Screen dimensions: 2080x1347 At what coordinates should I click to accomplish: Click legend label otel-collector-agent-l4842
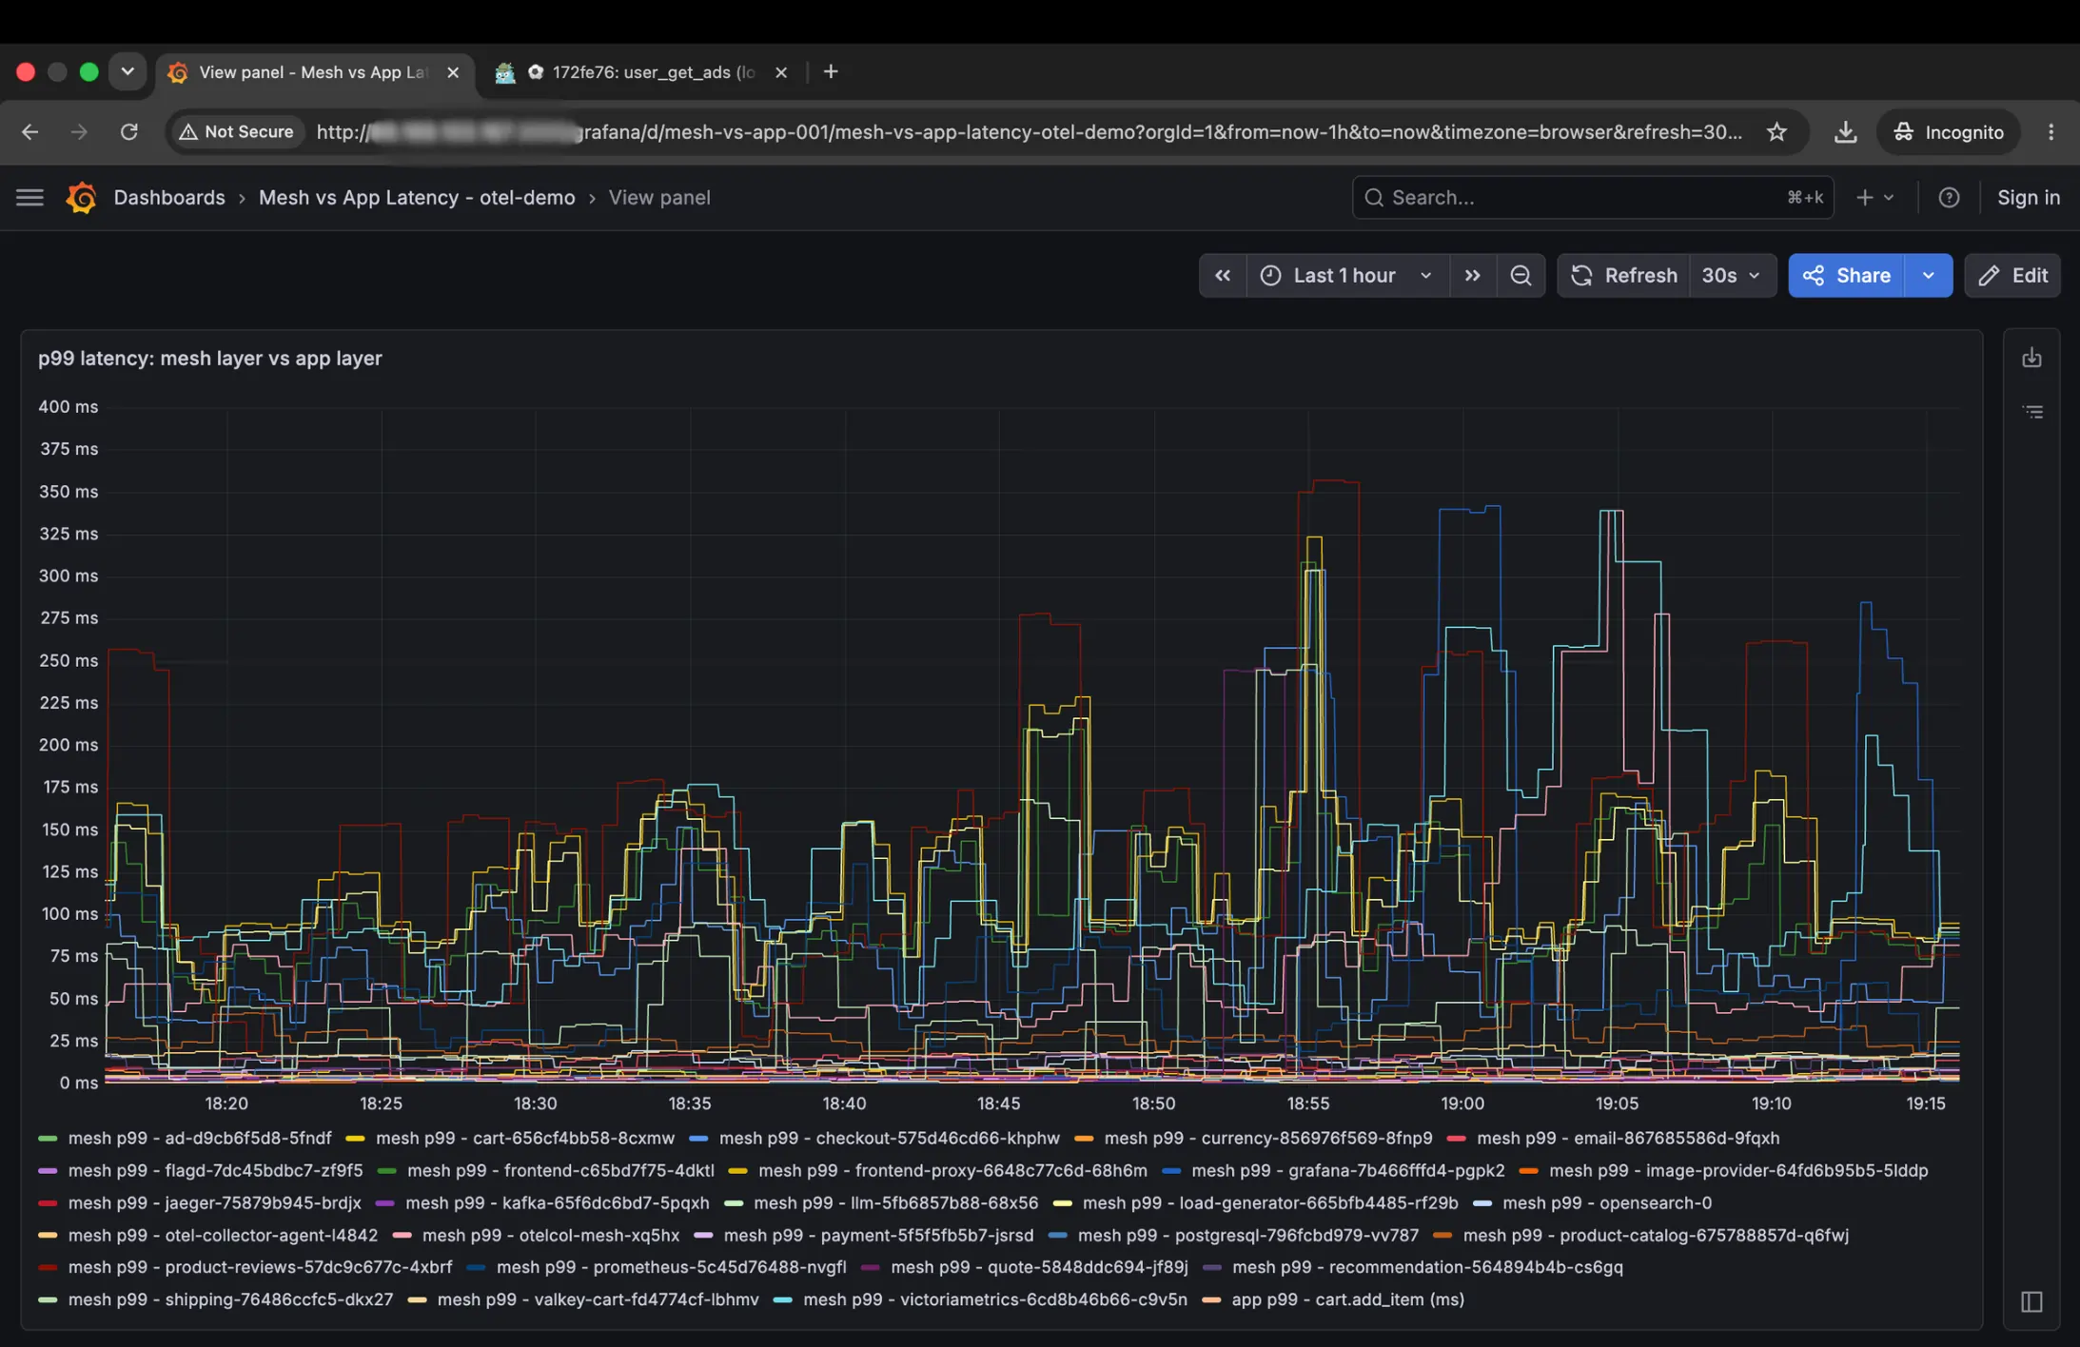pos(223,1236)
